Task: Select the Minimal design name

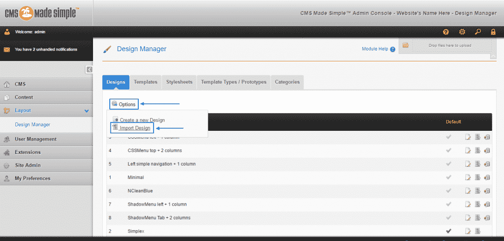Action: [x=136, y=178]
